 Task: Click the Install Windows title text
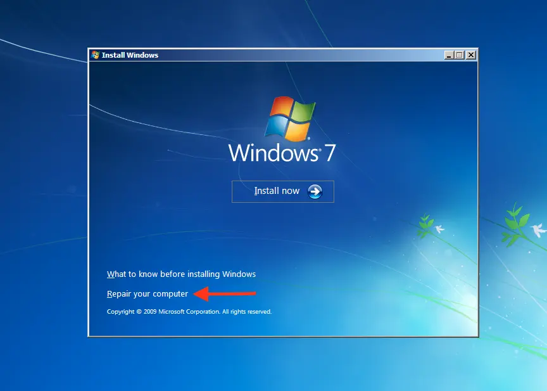130,55
